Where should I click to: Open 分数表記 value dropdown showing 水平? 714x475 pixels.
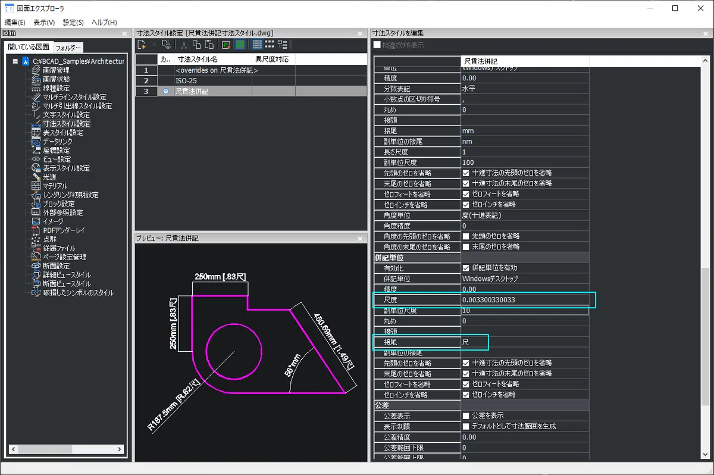(525, 88)
